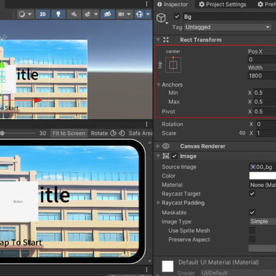Screen dimensions: 276x276
Task: Click Simulator scrollbar down arrow
Action: [149, 261]
